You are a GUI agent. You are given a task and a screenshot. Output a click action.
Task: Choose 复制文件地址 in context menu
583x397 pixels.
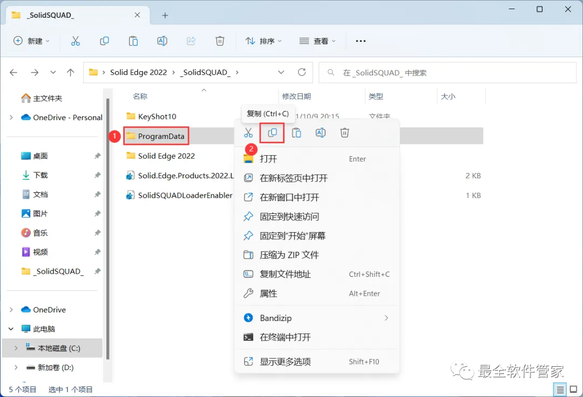[317, 275]
